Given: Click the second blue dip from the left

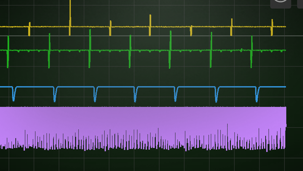Looking at the screenshot, I should [55, 94].
